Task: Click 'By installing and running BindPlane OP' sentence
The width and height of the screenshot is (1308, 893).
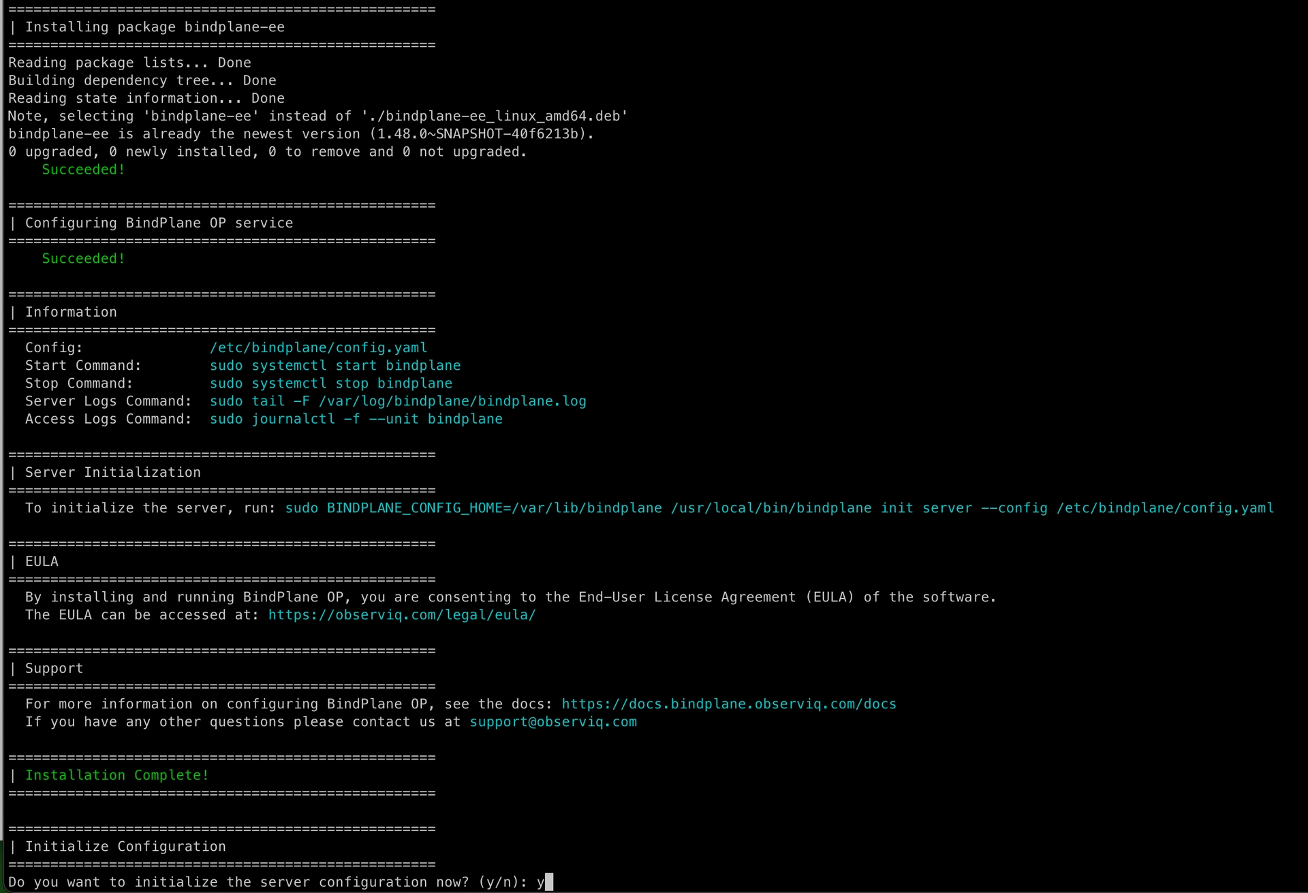Action: (511, 597)
